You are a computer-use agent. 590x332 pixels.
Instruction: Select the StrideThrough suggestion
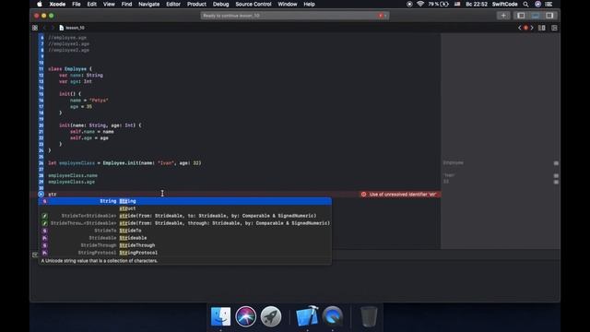[x=184, y=245]
